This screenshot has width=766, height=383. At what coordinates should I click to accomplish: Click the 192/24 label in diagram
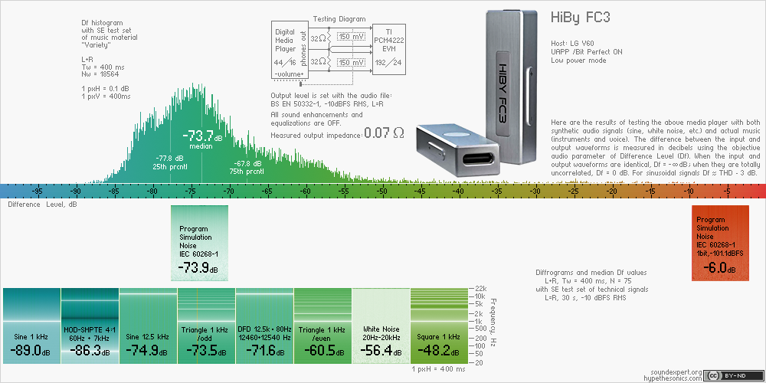[389, 64]
